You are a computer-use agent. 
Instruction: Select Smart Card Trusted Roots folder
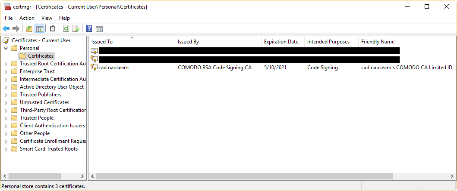49,149
